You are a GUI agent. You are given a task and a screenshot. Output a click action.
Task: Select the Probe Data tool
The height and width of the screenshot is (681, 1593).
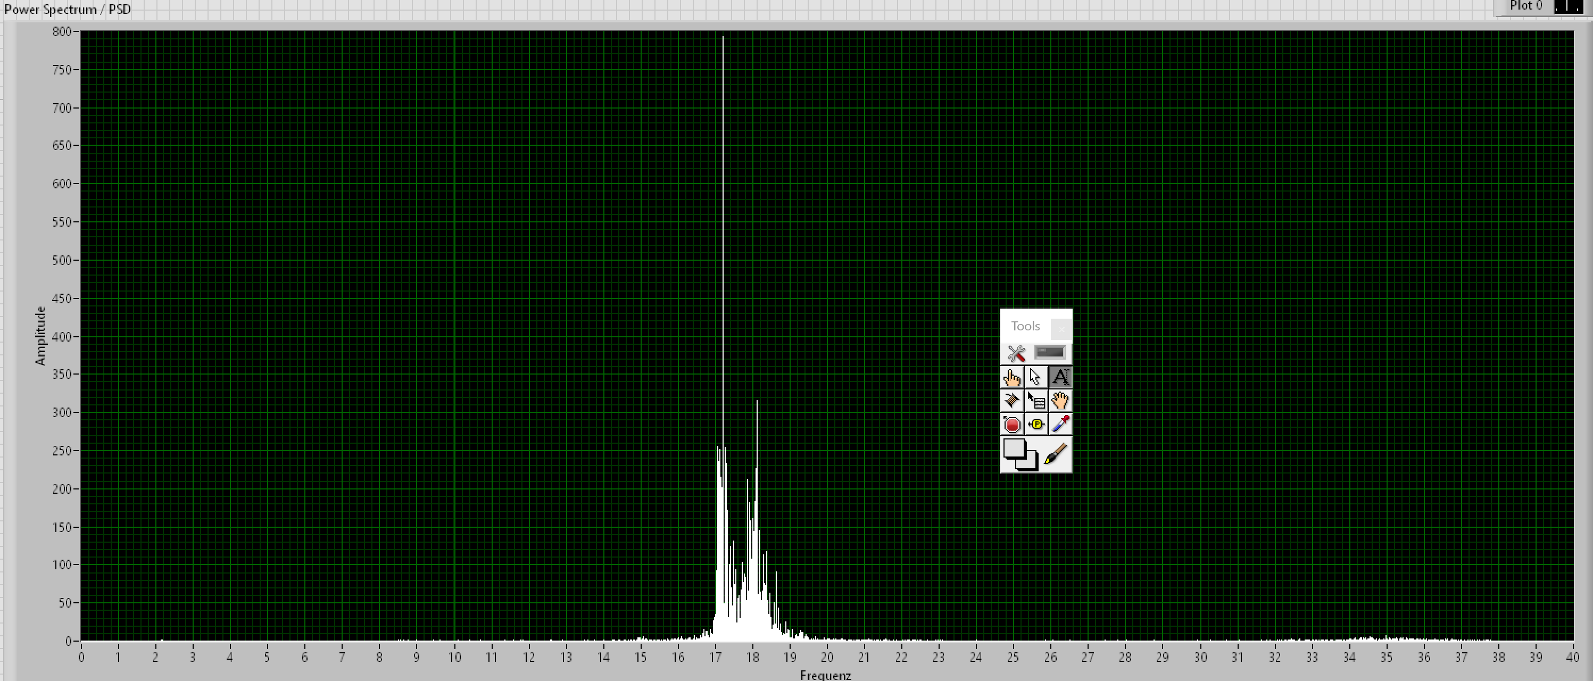[1036, 425]
